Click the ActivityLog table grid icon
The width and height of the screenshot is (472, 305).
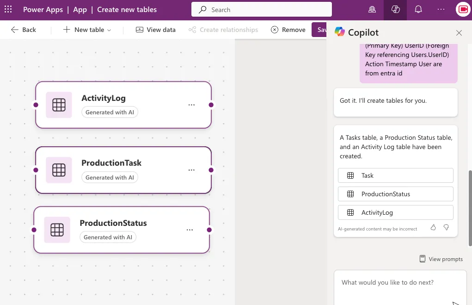[x=59, y=105]
